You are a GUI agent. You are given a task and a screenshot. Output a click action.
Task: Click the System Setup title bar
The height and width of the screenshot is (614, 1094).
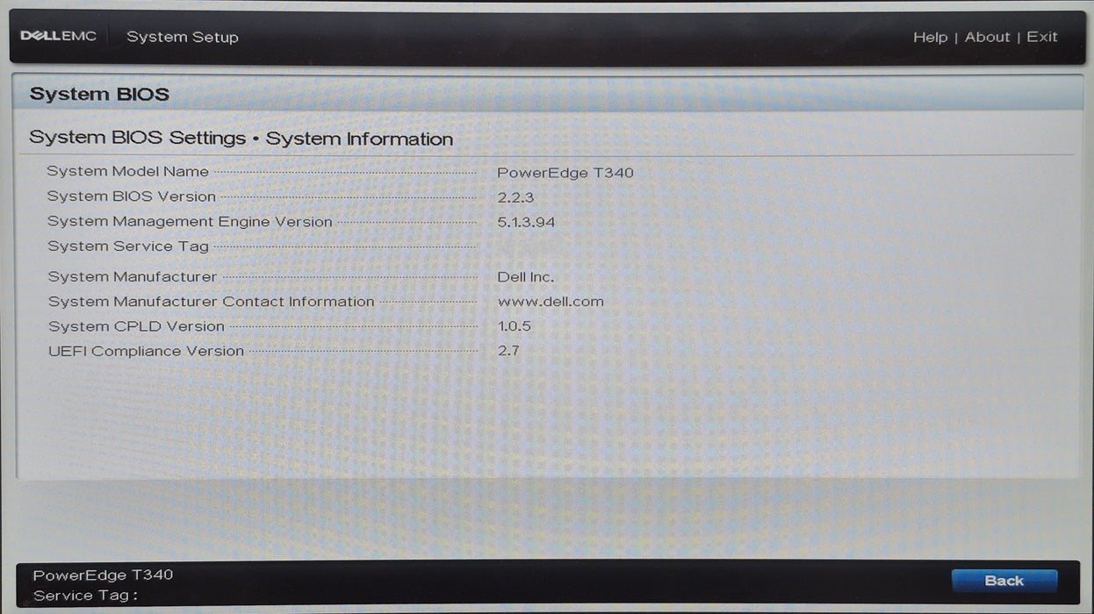click(183, 37)
